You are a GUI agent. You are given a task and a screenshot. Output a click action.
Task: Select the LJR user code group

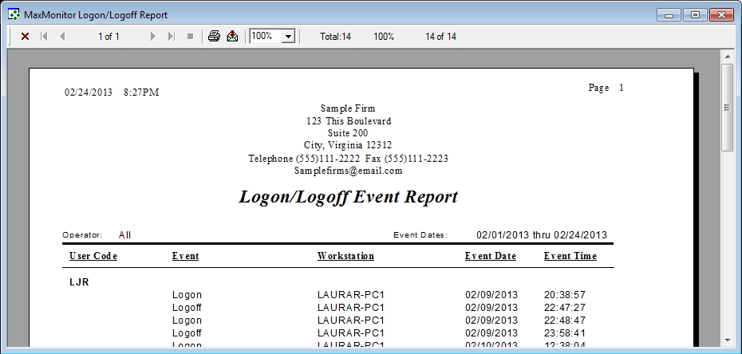tap(78, 281)
